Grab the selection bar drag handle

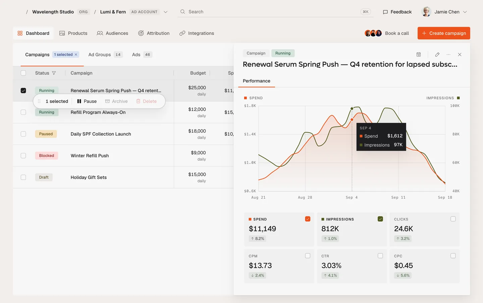tap(39, 101)
